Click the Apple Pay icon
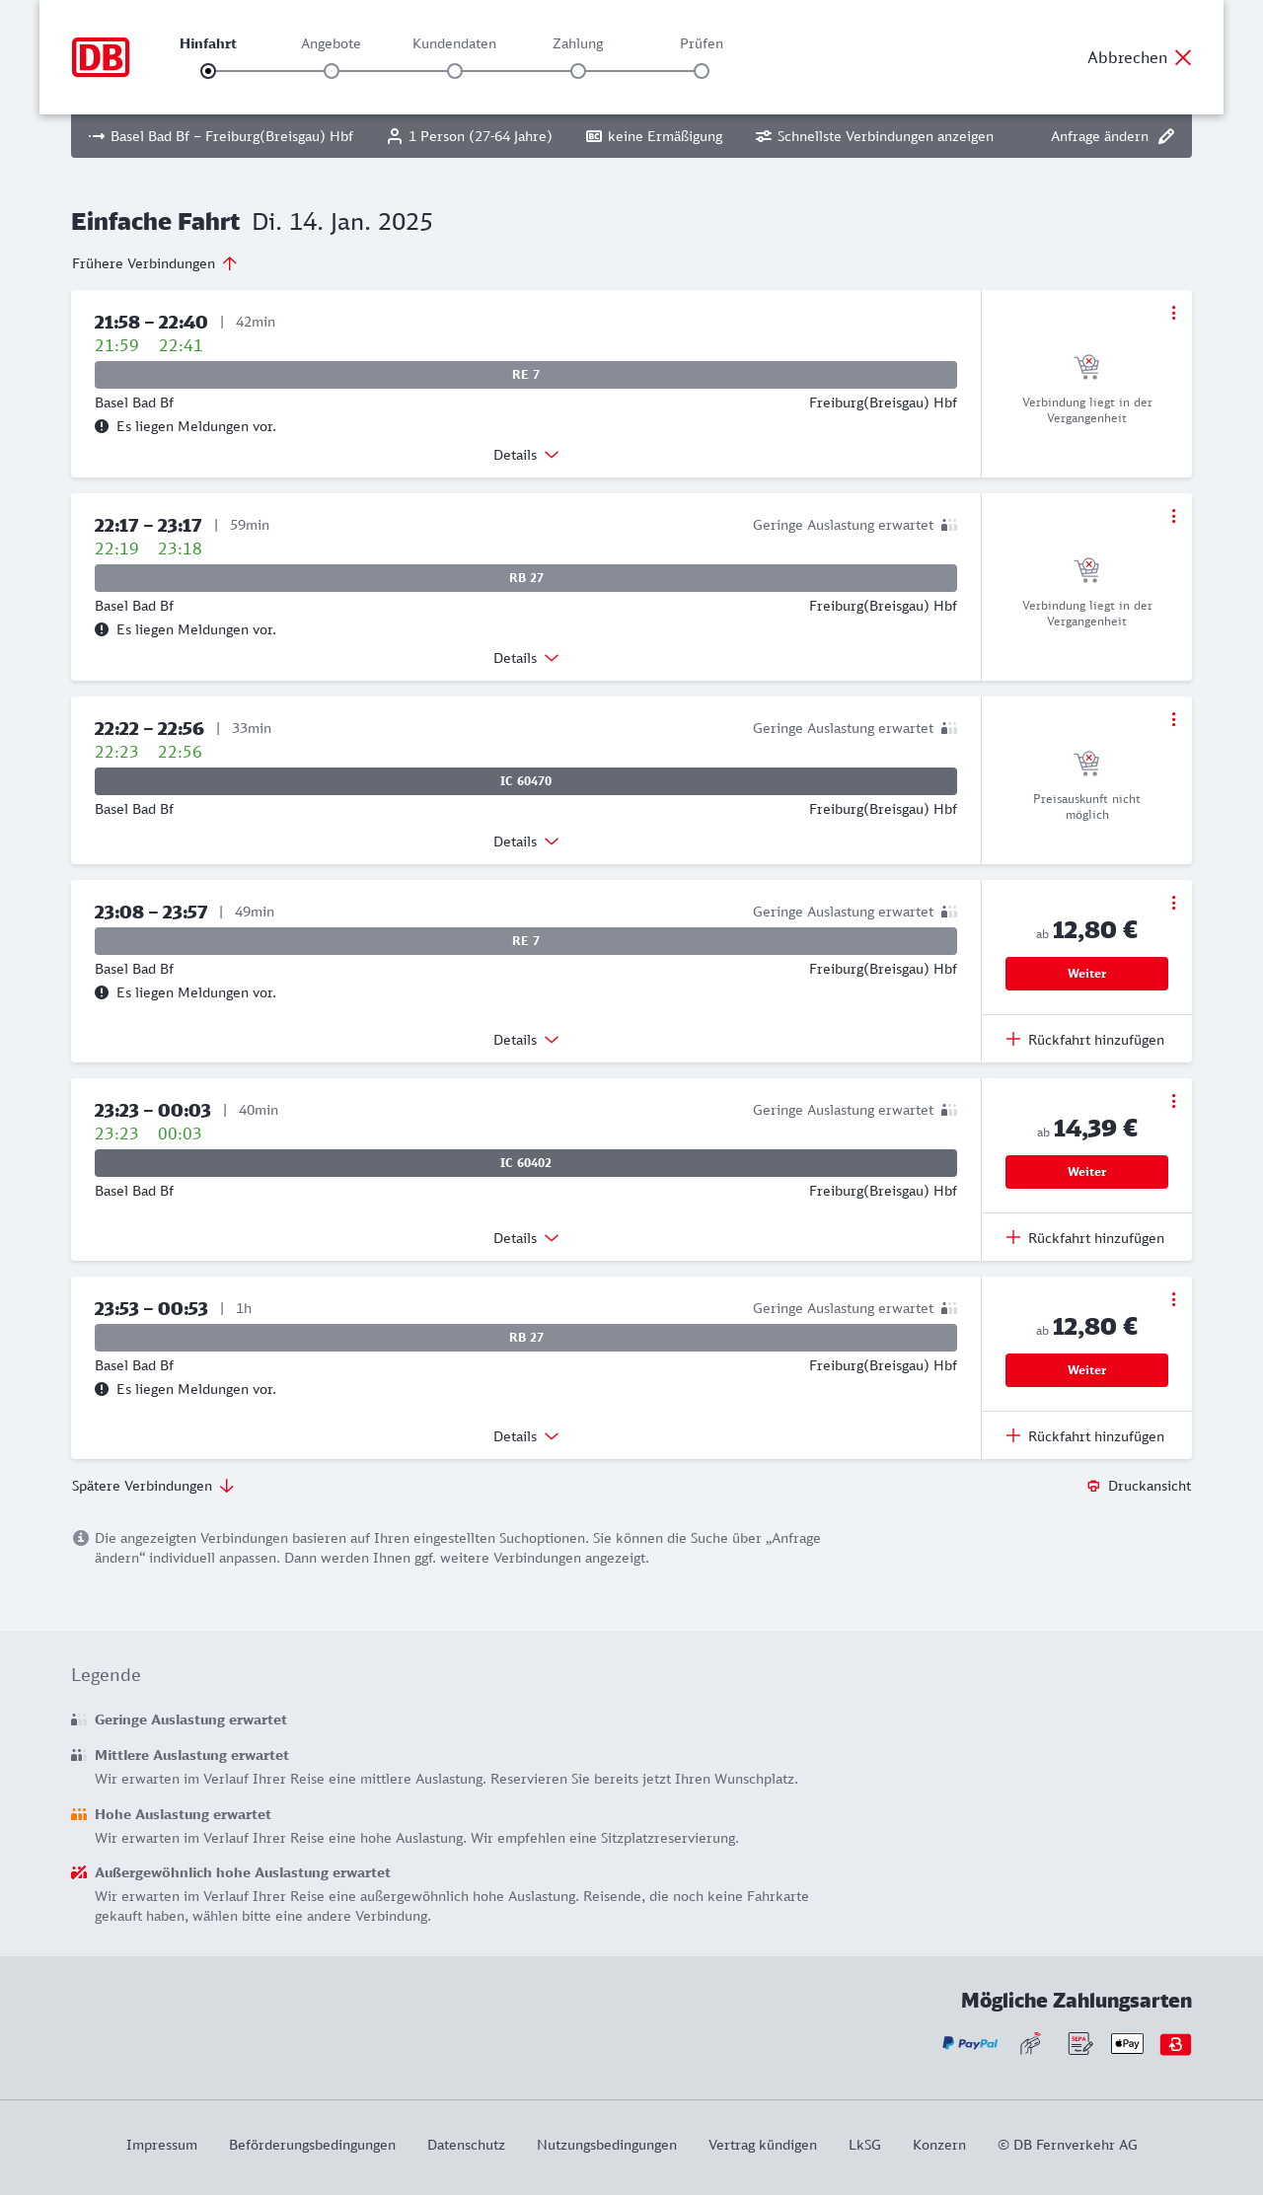 [x=1127, y=2043]
